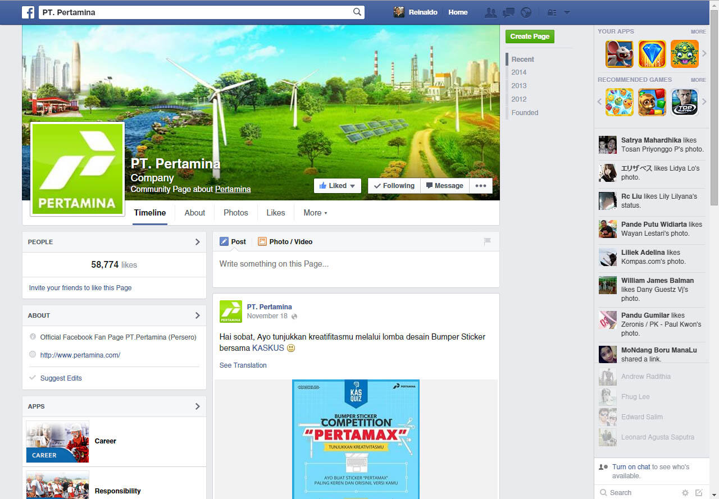Switch to the Timeline tab
Image resolution: width=719 pixels, height=499 pixels.
click(150, 213)
